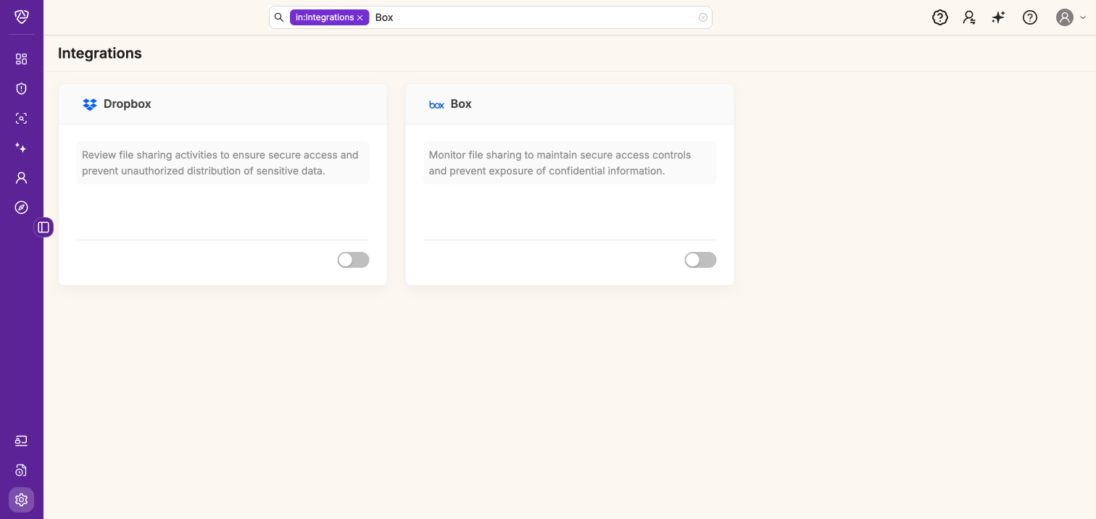
Task: Click the compass explore icon in sidebar
Action: click(22, 208)
